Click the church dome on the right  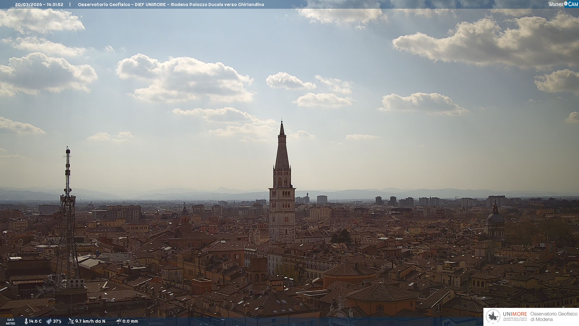(x=495, y=217)
